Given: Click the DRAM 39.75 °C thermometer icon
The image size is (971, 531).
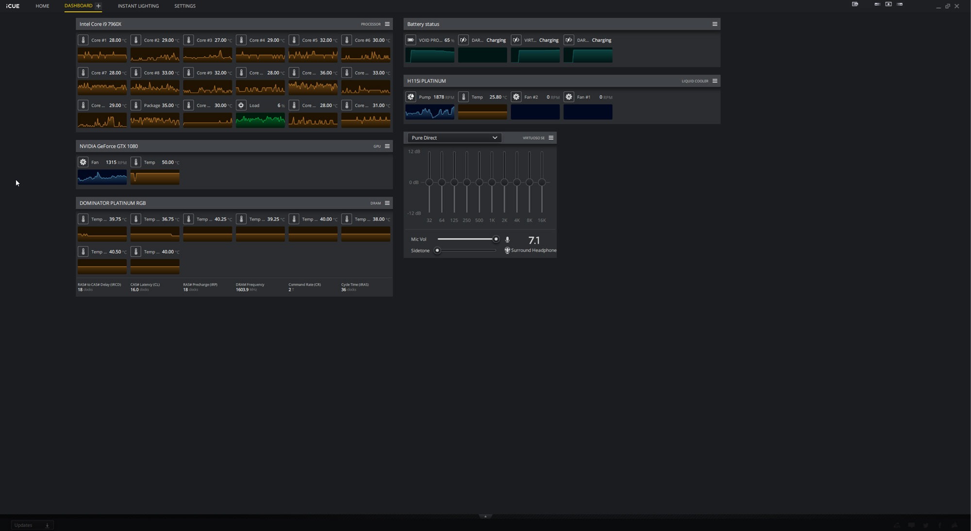Looking at the screenshot, I should pos(83,219).
